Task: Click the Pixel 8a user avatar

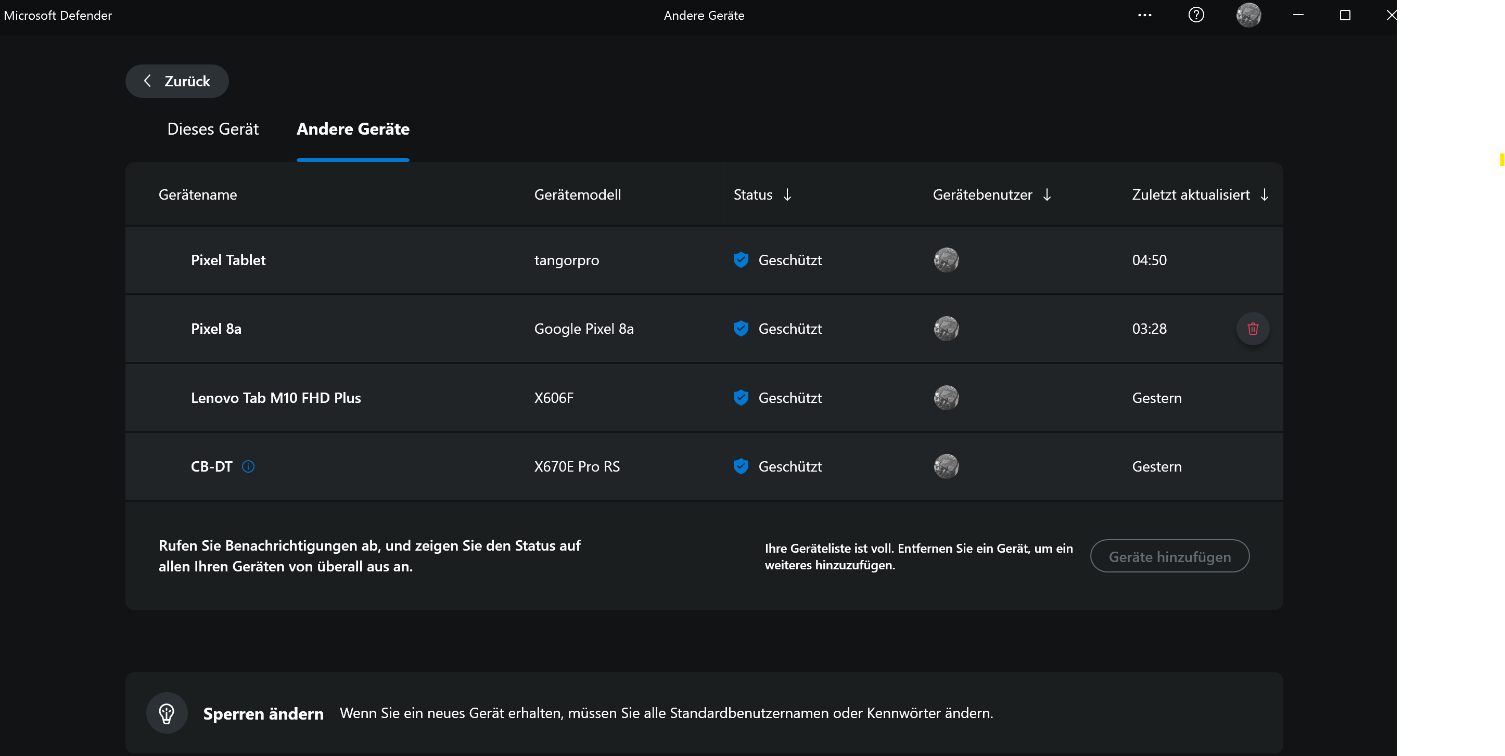Action: click(946, 329)
